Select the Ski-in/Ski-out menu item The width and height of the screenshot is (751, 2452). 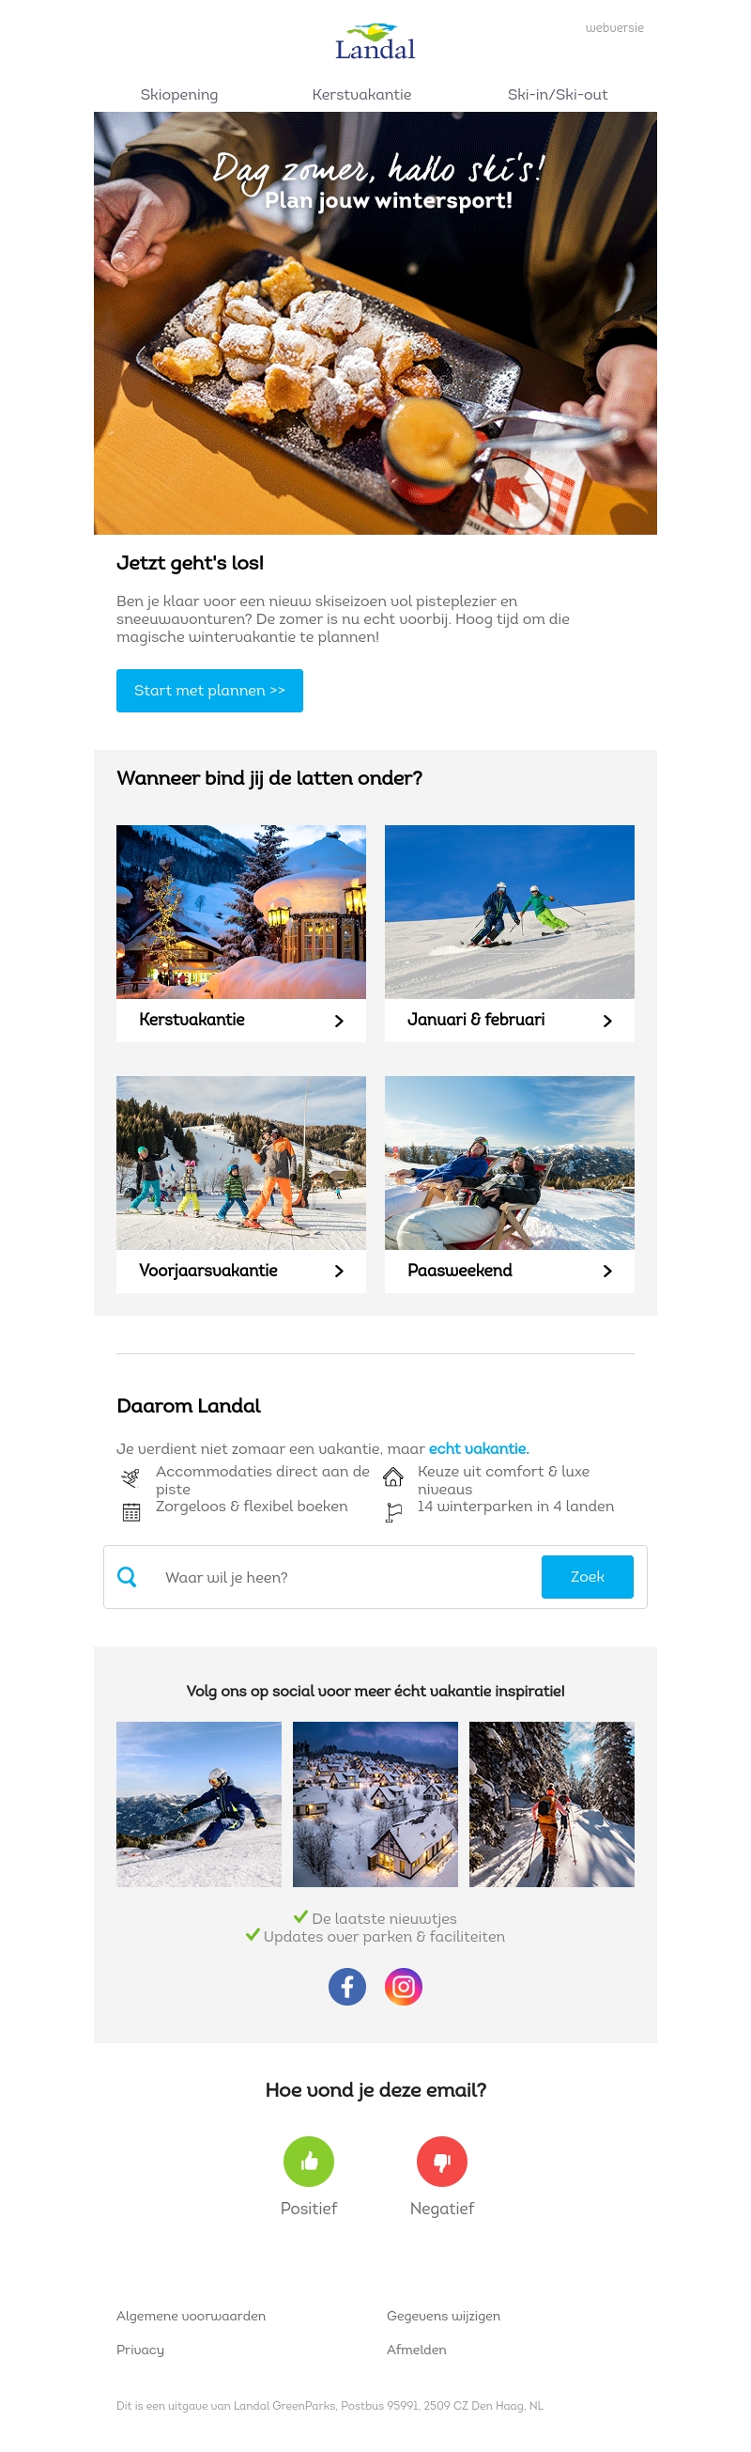557,94
